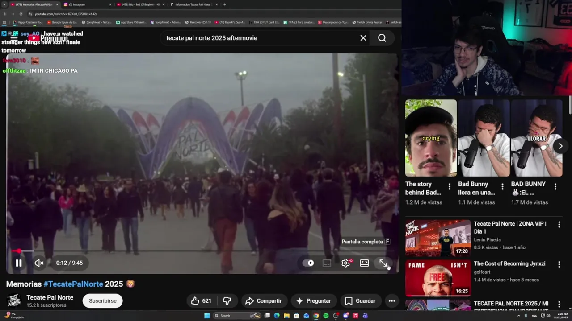Open Discord from the taskbar

point(345,316)
